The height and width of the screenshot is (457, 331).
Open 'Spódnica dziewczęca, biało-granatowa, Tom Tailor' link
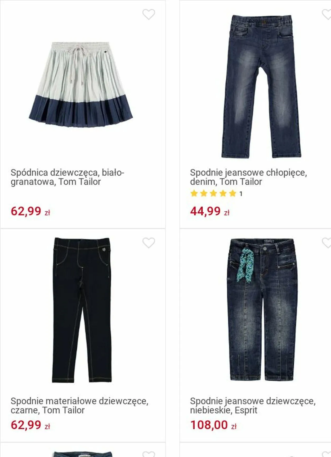click(68, 177)
